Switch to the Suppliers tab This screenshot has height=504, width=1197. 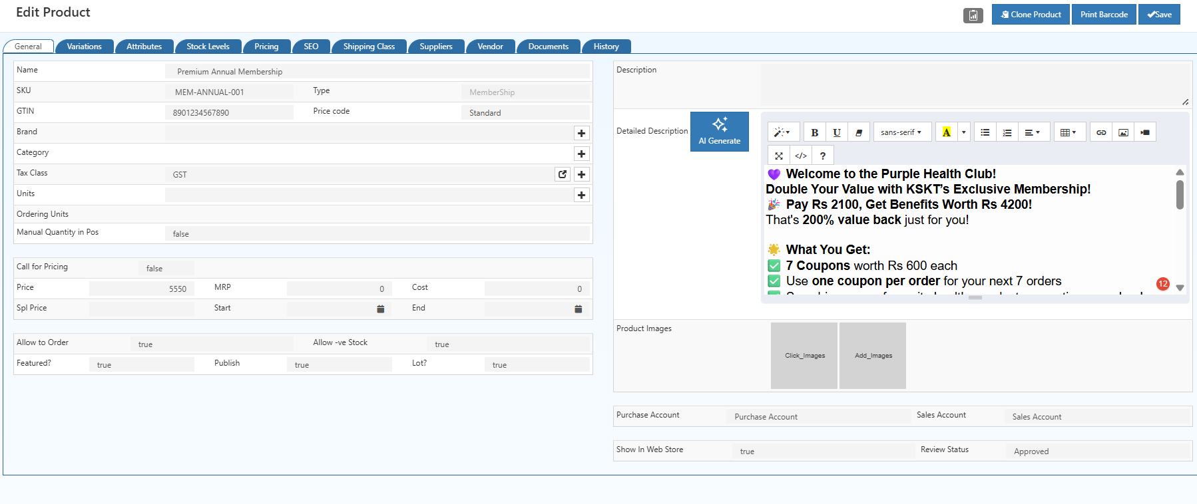pos(436,47)
